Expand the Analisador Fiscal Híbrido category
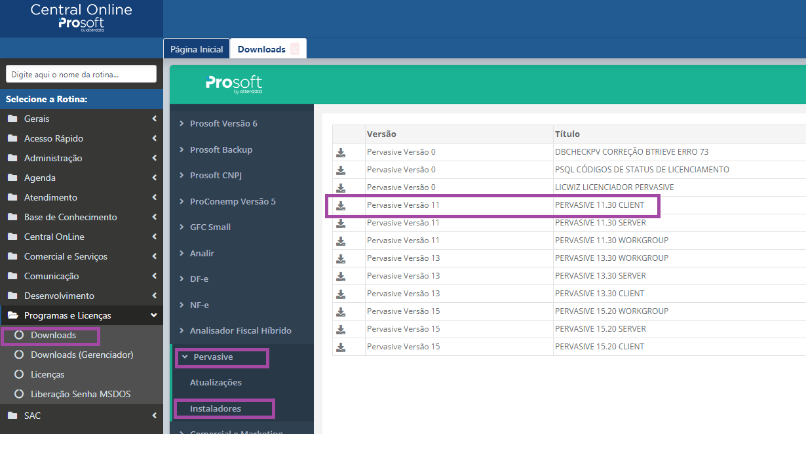806x449 pixels. pyautogui.click(x=240, y=330)
